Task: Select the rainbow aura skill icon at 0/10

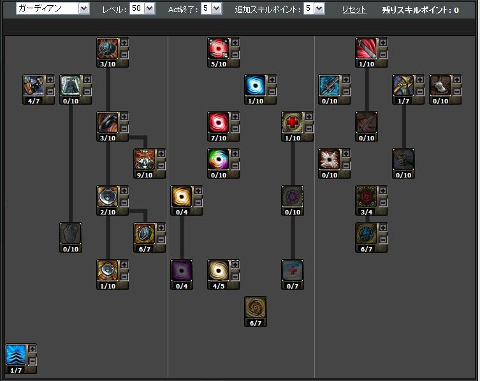Action: pyautogui.click(x=219, y=160)
